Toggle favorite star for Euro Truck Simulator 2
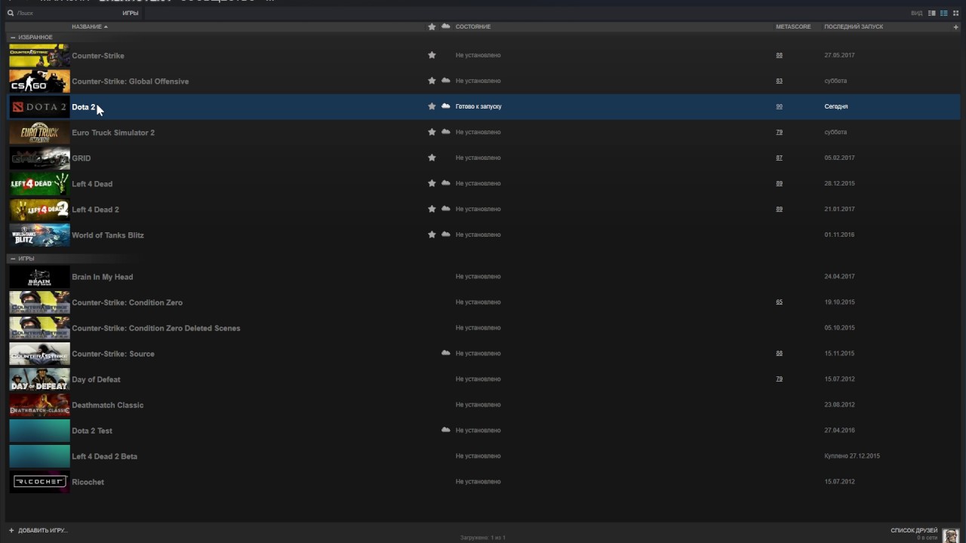966x543 pixels. point(432,132)
